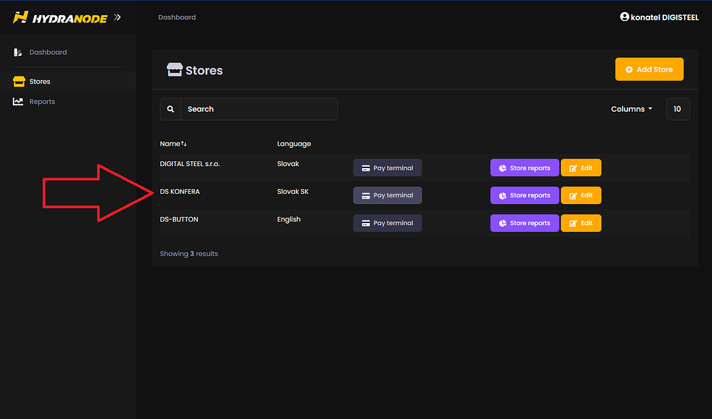Image resolution: width=712 pixels, height=419 pixels.
Task: Select the DS-BUTTON store name
Action: [x=179, y=219]
